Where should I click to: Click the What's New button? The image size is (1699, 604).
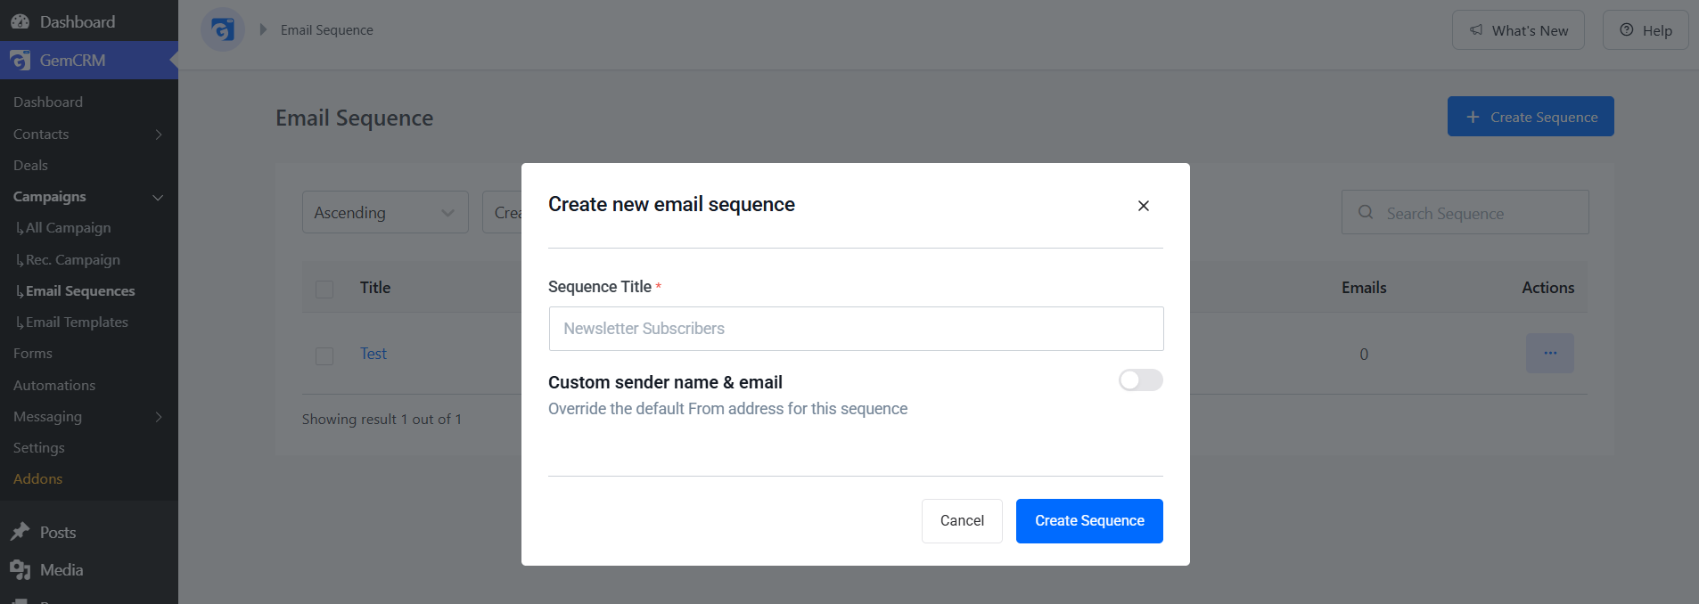click(1518, 30)
